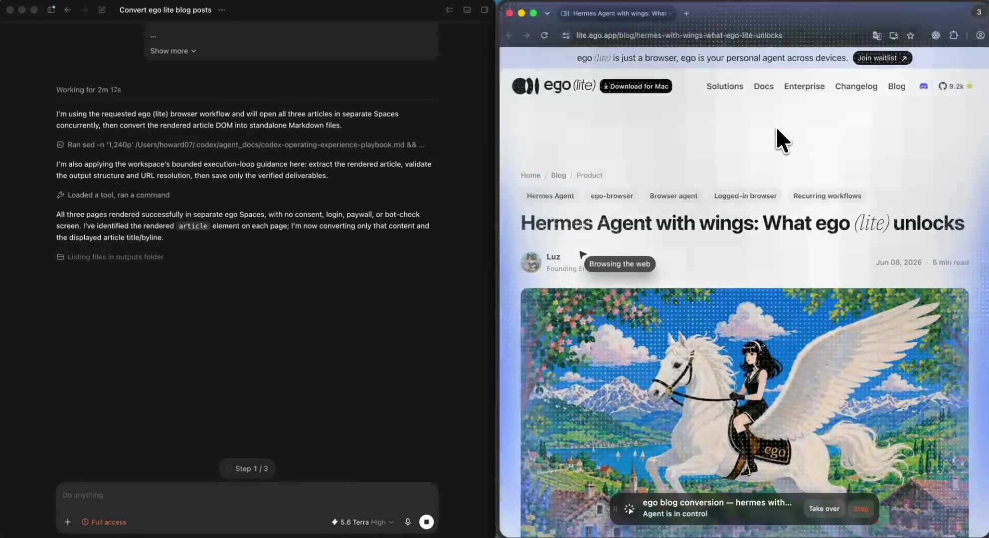Open the Solutions menu on the site

(x=725, y=86)
